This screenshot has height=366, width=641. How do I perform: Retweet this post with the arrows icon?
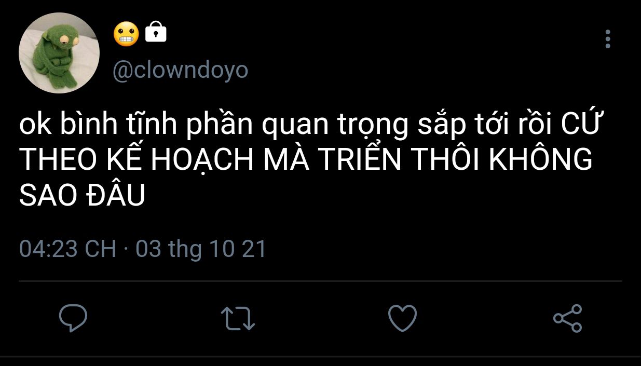[x=238, y=318]
